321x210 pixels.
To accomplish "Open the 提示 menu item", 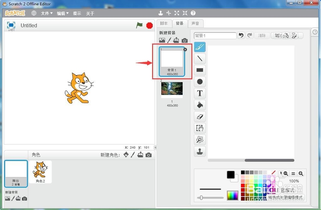I will (x=77, y=13).
